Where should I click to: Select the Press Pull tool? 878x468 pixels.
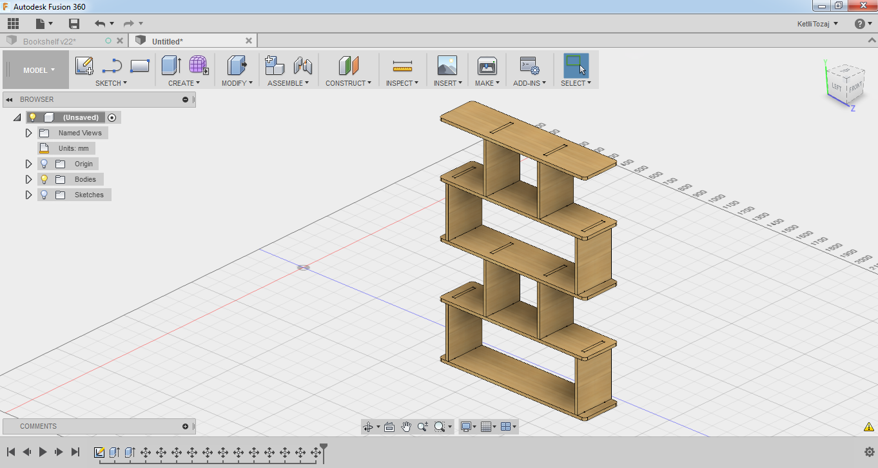point(237,65)
